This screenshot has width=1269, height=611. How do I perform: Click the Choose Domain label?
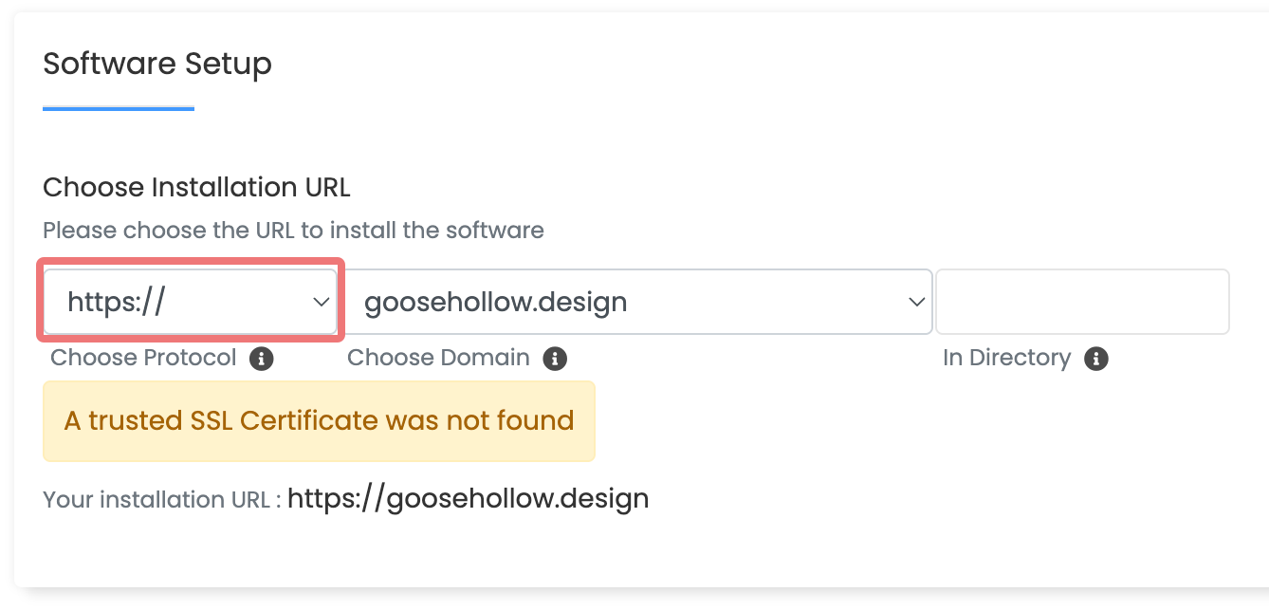pyautogui.click(x=438, y=358)
